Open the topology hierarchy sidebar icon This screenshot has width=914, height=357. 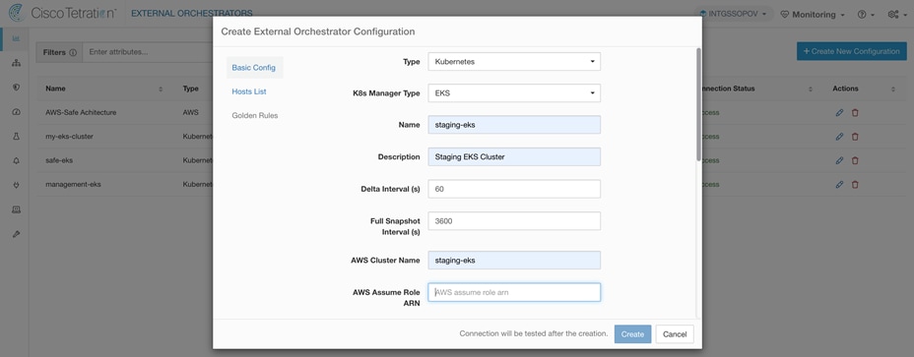coord(17,62)
